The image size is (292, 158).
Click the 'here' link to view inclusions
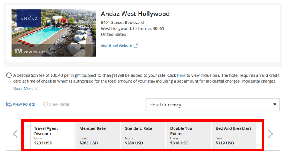click(x=181, y=75)
